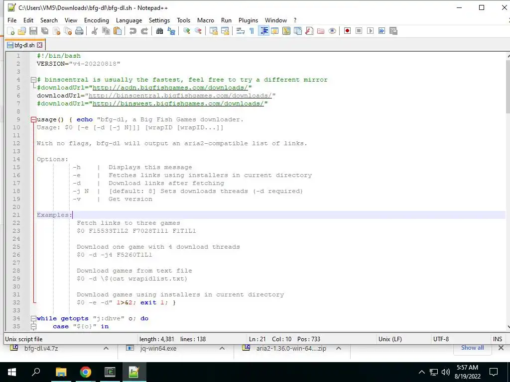510x382 pixels.
Task: Collapse the while loop fold at line 34
Action: (33, 319)
